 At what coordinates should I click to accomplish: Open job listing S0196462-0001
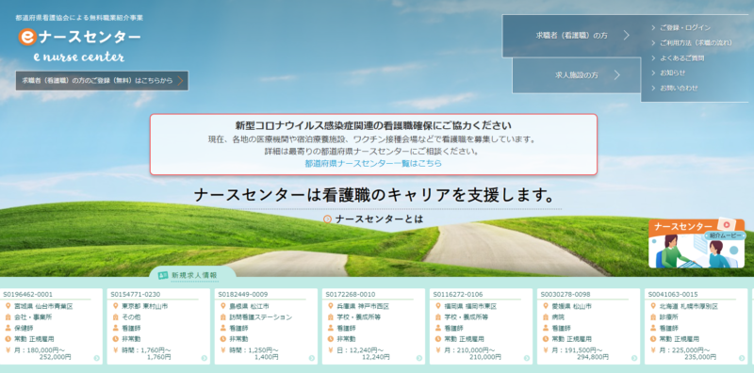point(52,326)
